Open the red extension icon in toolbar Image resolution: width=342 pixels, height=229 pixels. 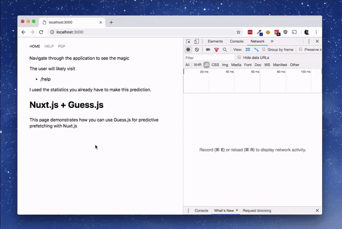(x=250, y=32)
